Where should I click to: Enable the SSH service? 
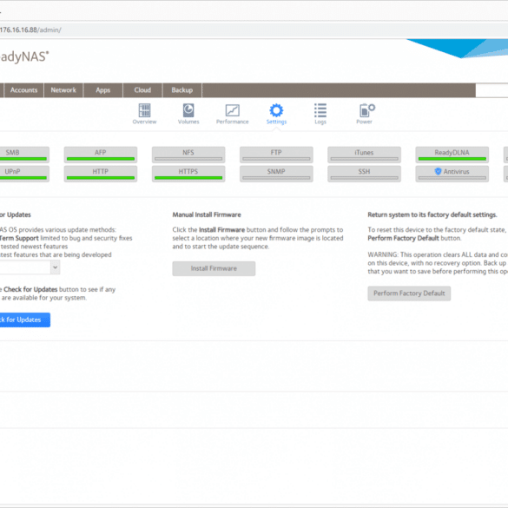point(364,174)
